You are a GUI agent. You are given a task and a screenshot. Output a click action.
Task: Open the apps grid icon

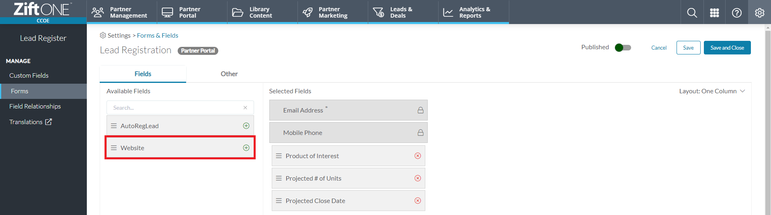click(714, 13)
